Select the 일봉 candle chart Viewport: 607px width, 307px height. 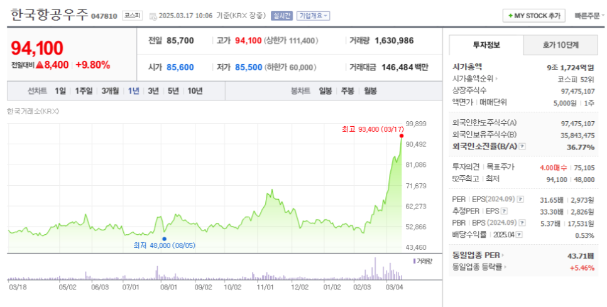point(325,91)
